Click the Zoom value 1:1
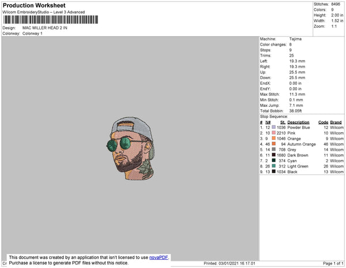The image size is (346, 268). pos(334,27)
